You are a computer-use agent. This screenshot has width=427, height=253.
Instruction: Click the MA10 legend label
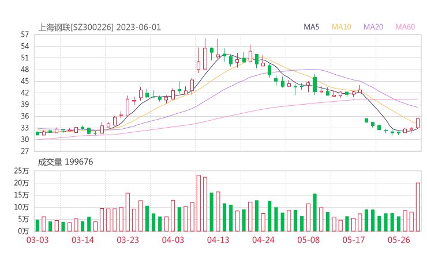[x=341, y=27]
